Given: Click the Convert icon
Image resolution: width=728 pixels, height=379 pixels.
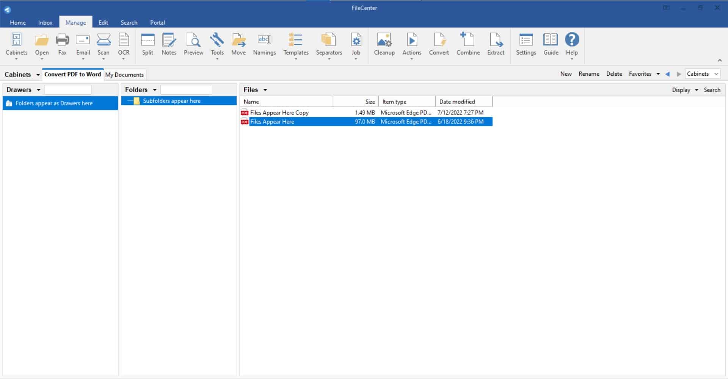Looking at the screenshot, I should tap(439, 40).
